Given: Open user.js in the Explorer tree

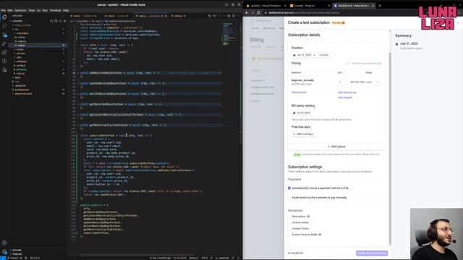Looking at the screenshot, I should click(21, 45).
